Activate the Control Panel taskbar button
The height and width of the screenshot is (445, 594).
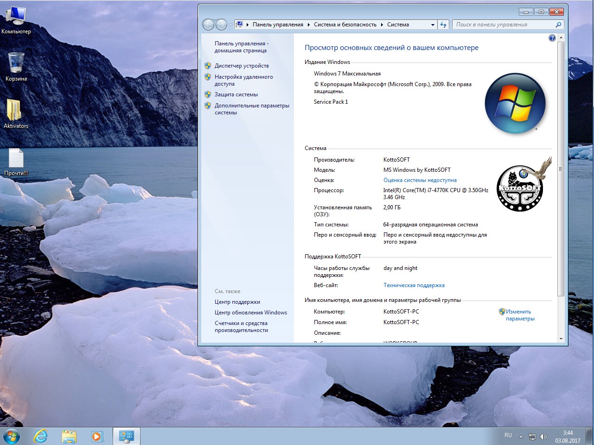tap(126, 436)
